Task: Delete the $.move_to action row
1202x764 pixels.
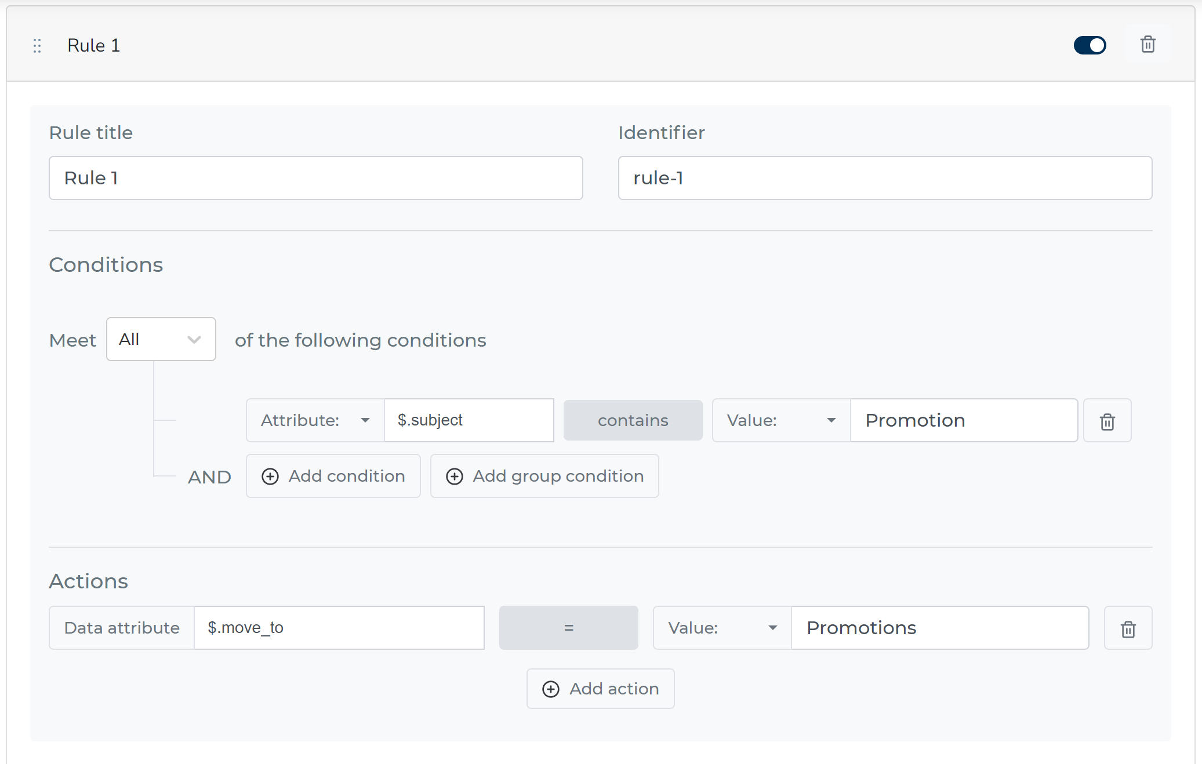Action: coord(1128,628)
